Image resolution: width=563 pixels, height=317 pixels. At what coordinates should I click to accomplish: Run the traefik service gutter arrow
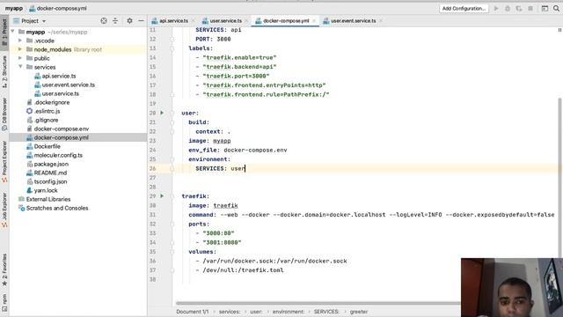coord(162,195)
